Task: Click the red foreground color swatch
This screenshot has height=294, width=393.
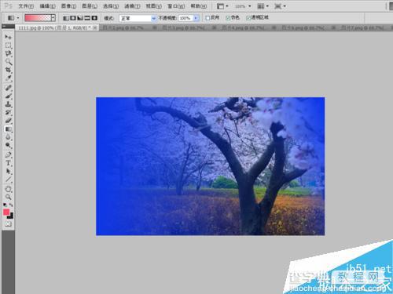Action: [6, 212]
